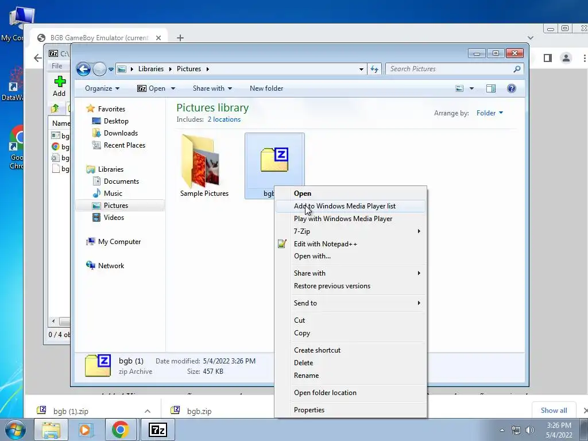This screenshot has width=588, height=441.
Task: Click the Explorer back navigation arrow
Action: pyautogui.click(x=83, y=69)
